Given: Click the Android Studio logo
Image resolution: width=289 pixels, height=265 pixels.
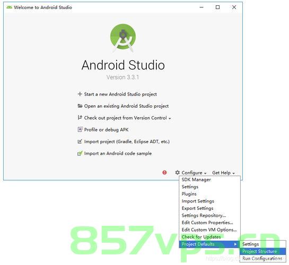Looking at the screenshot, I should click(x=123, y=38).
